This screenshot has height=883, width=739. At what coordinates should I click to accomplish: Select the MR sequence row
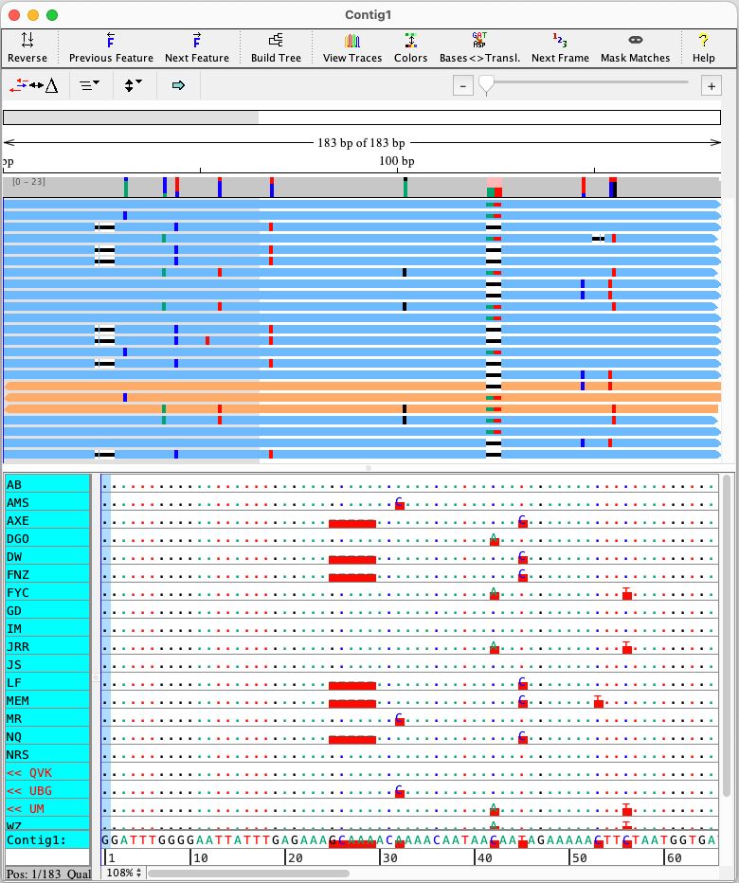47,718
